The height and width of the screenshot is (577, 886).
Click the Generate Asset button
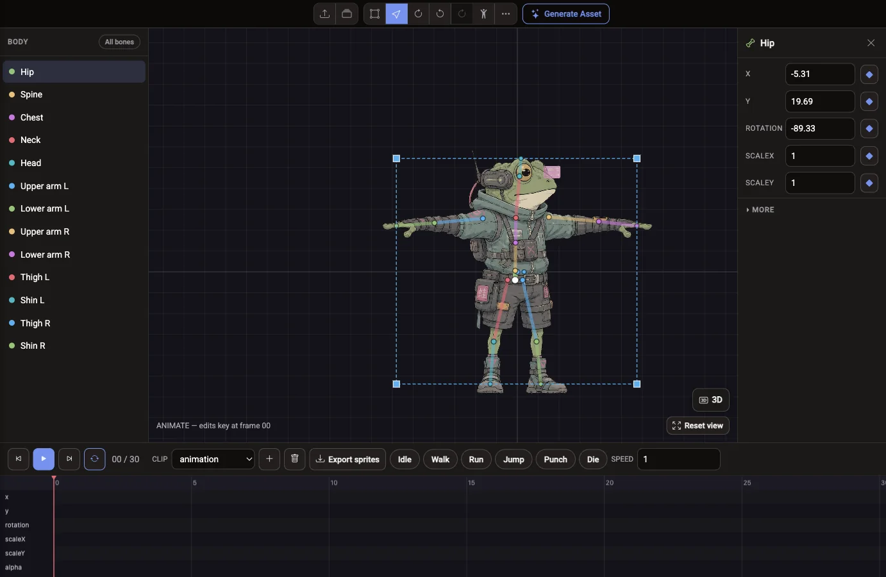566,13
